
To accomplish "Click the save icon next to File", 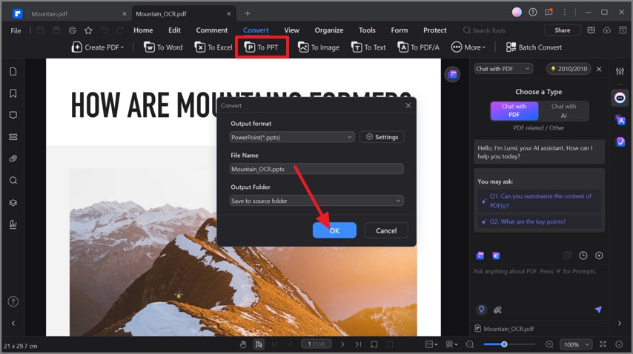I will pyautogui.click(x=40, y=30).
